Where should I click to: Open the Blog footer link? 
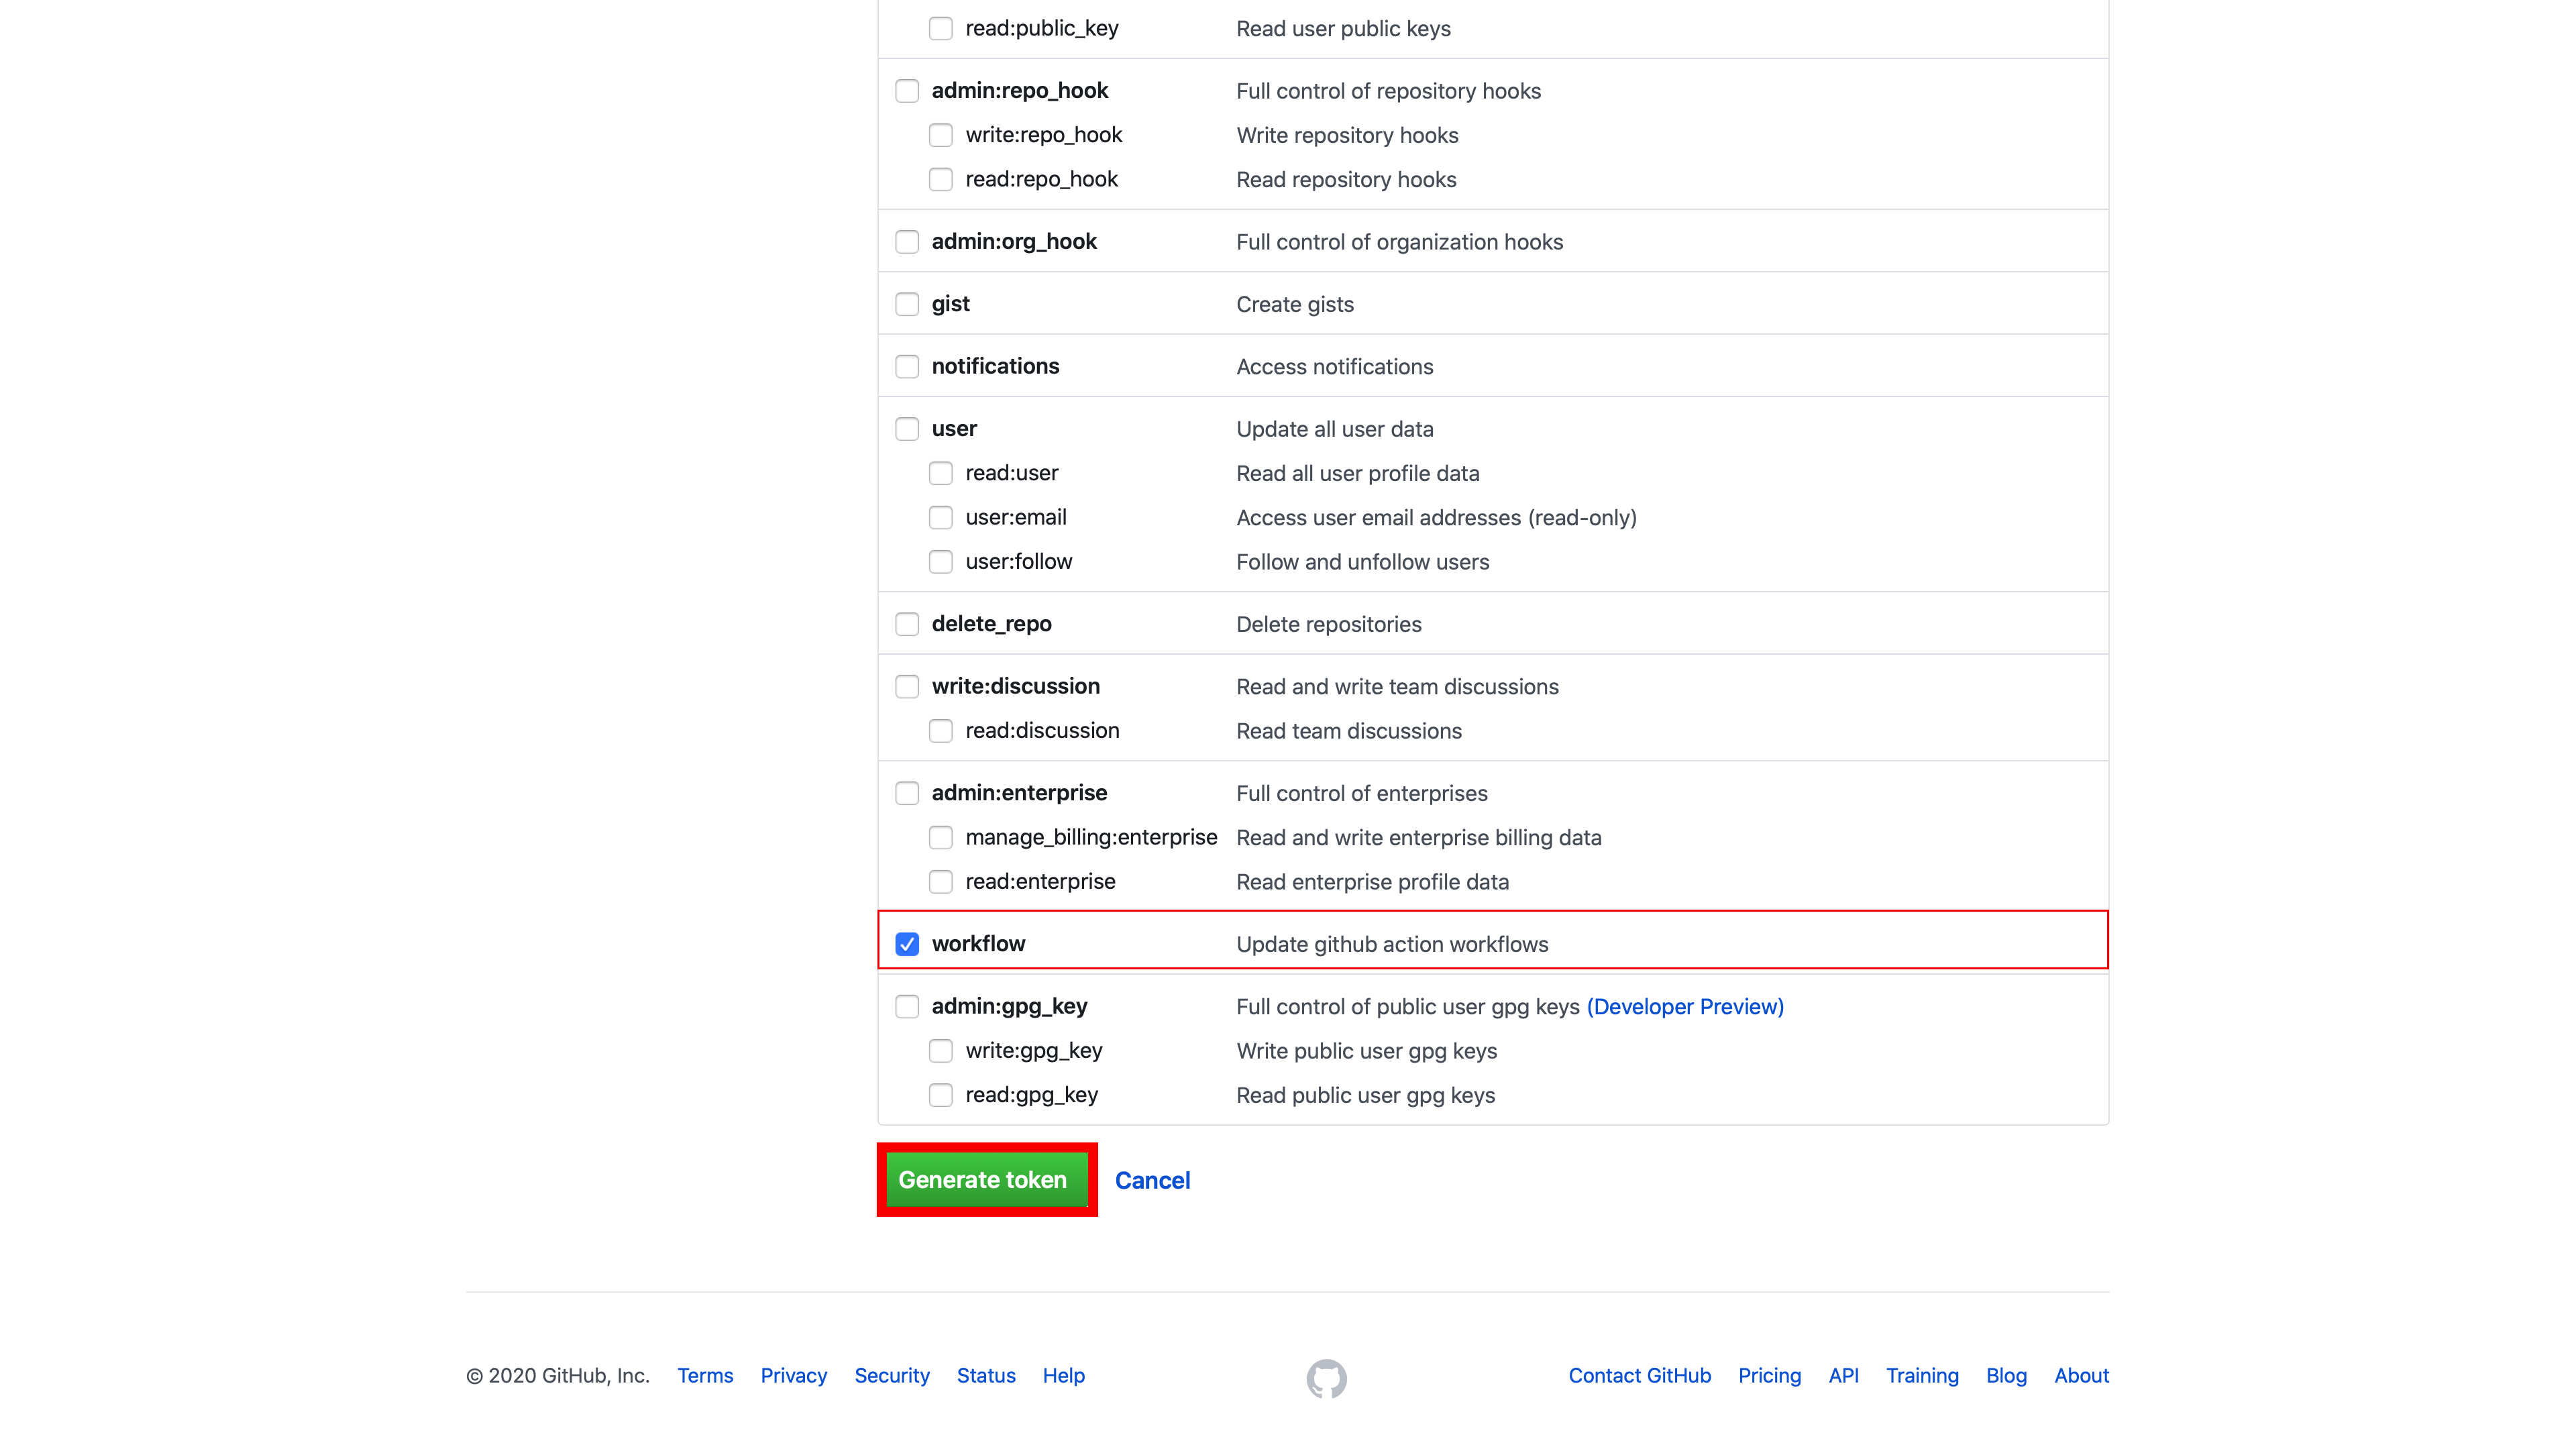click(x=2006, y=1376)
